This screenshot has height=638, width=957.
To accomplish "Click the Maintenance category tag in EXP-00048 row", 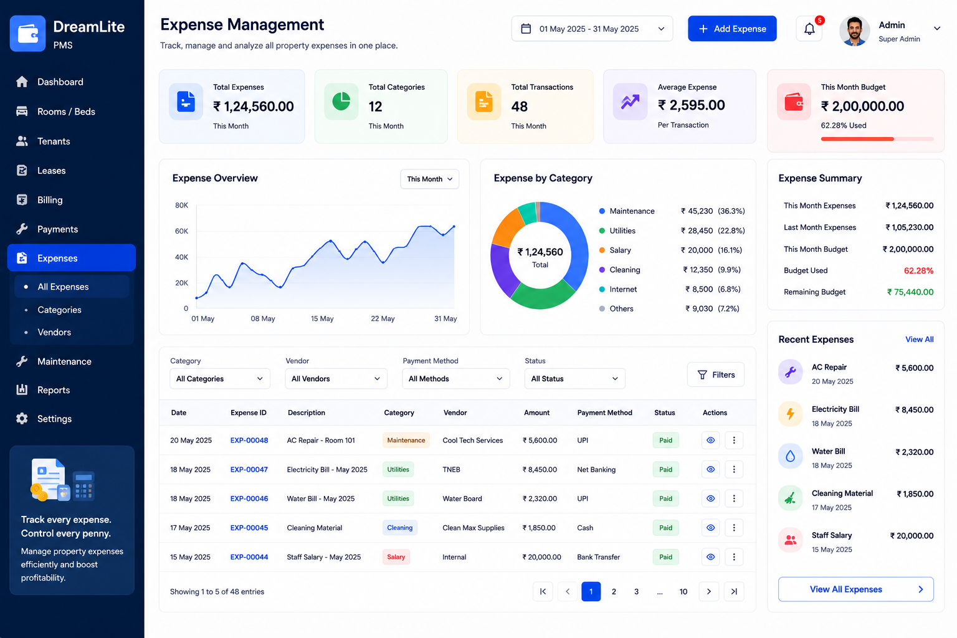I will (x=406, y=440).
